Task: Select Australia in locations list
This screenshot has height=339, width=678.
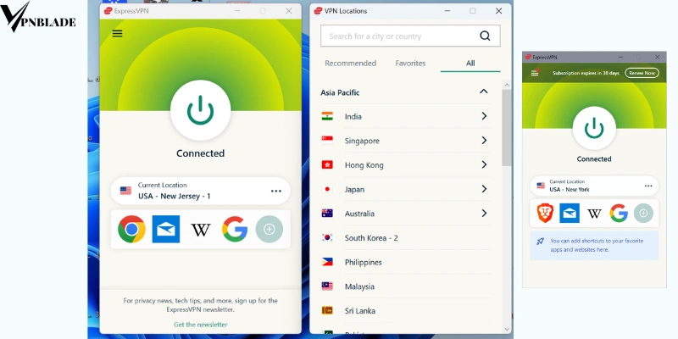Action: (x=406, y=214)
